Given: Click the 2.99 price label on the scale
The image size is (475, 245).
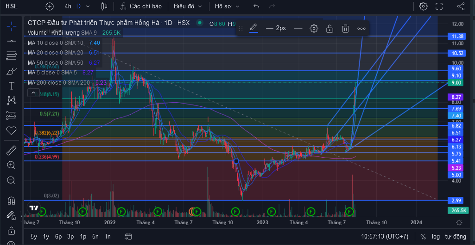Looking at the screenshot, I should point(456,201).
